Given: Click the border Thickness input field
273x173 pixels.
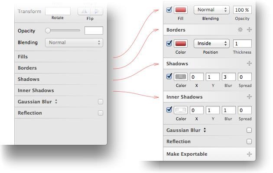Looking at the screenshot, I should (x=242, y=43).
